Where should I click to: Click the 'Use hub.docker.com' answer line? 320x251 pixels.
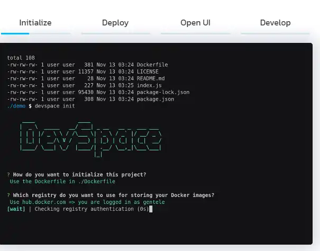tap(87, 202)
